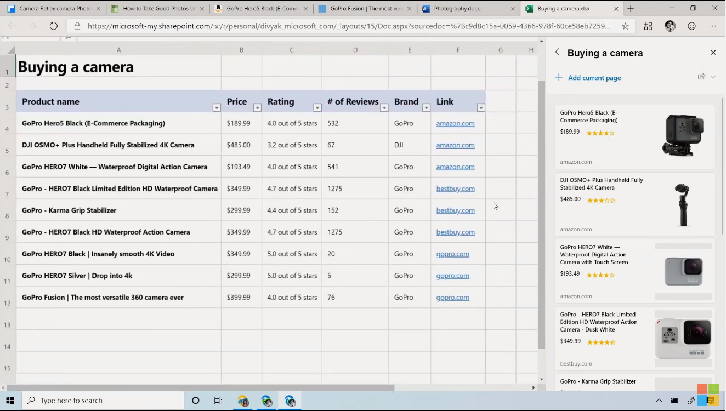Expand the Rating column filter dropdown

pos(317,107)
